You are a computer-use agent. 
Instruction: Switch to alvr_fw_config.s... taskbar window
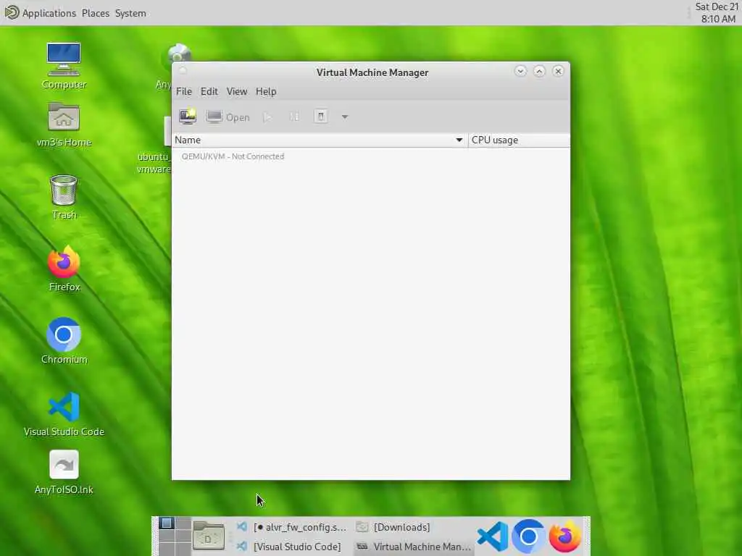(291, 527)
